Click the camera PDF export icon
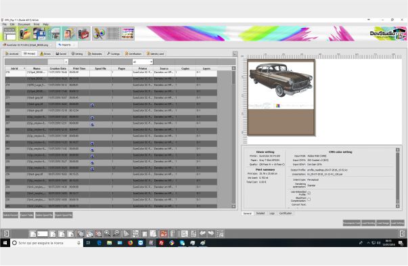This screenshot has width=408, height=266. [83, 34]
